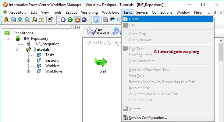Select the INF_Repository label in tree
224x122 pixels.
(x=36, y=39)
